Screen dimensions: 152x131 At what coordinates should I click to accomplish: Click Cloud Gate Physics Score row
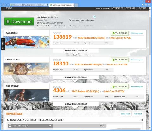pos(98,70)
